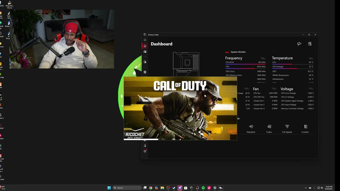This screenshot has width=340, height=191.
Task: Click the taskbar Search box
Action: click(x=127, y=188)
